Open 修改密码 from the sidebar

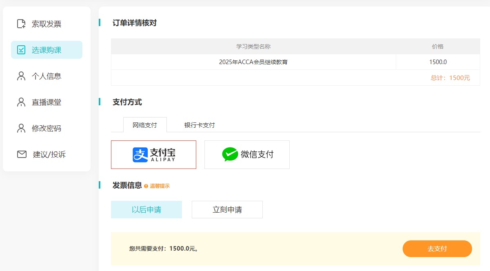(47, 128)
